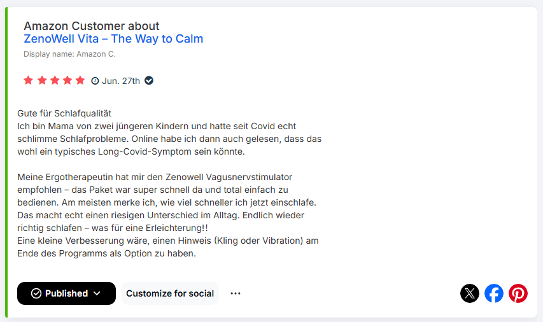Open the three-dot more options menu
The image size is (543, 322).
click(x=236, y=293)
